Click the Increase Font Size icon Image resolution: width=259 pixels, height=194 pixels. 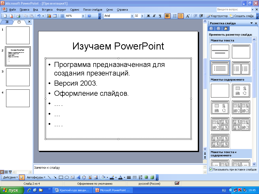point(188,16)
